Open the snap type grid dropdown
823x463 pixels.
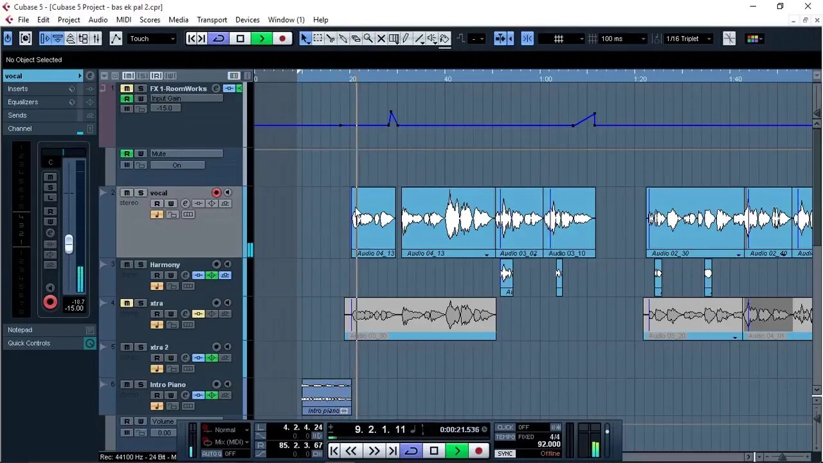(561, 39)
